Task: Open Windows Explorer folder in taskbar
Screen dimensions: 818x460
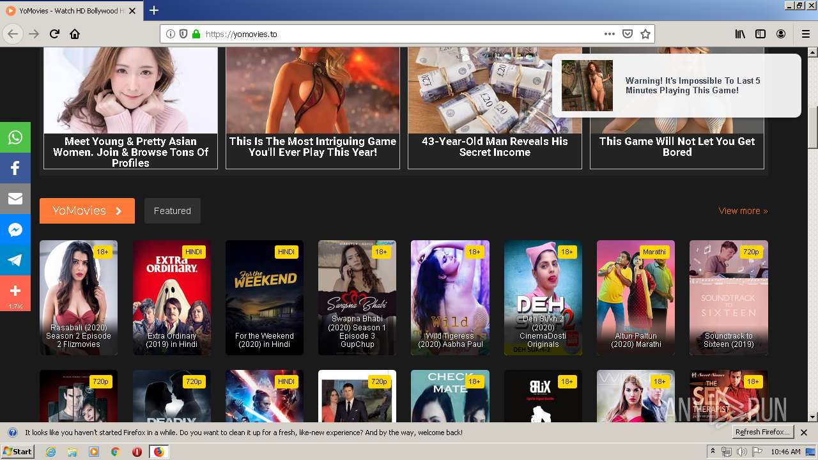Action: pyautogui.click(x=72, y=452)
